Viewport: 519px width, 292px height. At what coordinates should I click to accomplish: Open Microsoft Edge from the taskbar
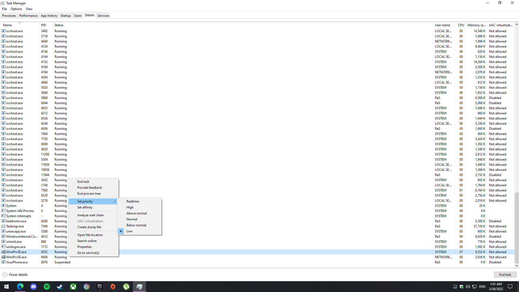20,287
